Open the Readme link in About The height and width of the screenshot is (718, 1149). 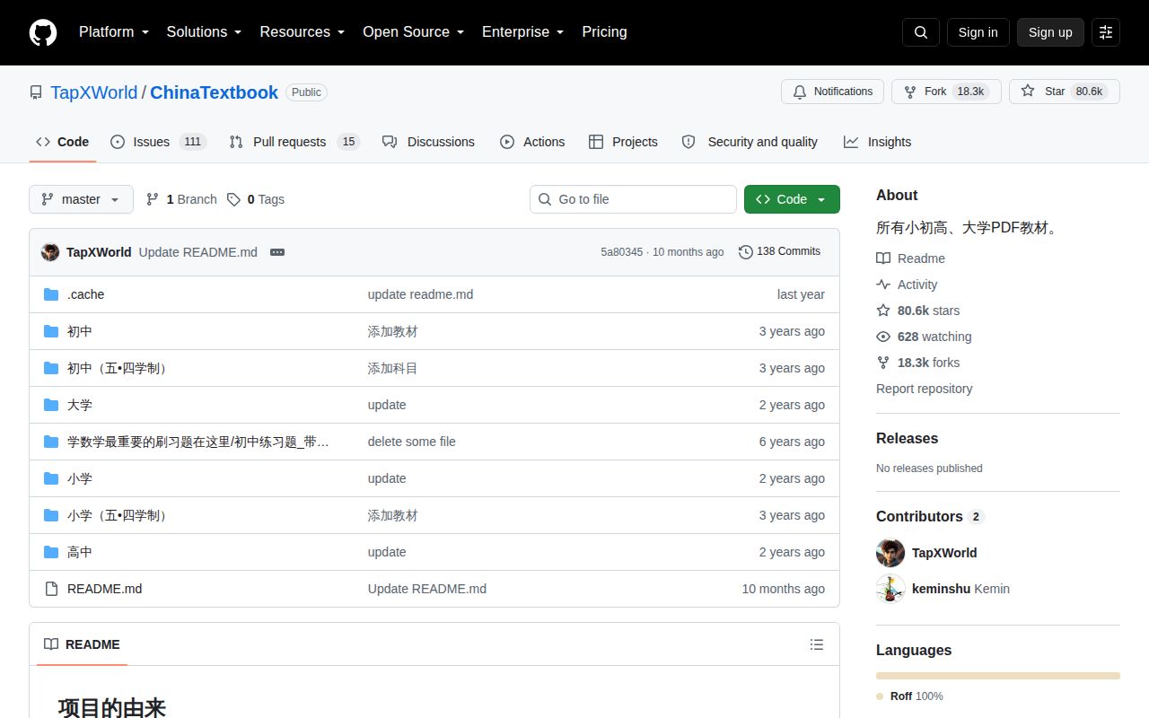tap(910, 258)
